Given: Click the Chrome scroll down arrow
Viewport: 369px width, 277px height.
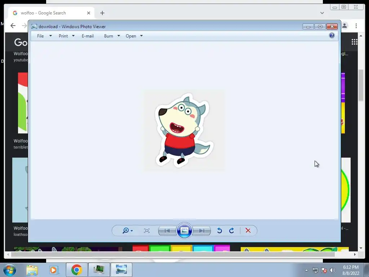Looking at the screenshot, I should [361, 248].
